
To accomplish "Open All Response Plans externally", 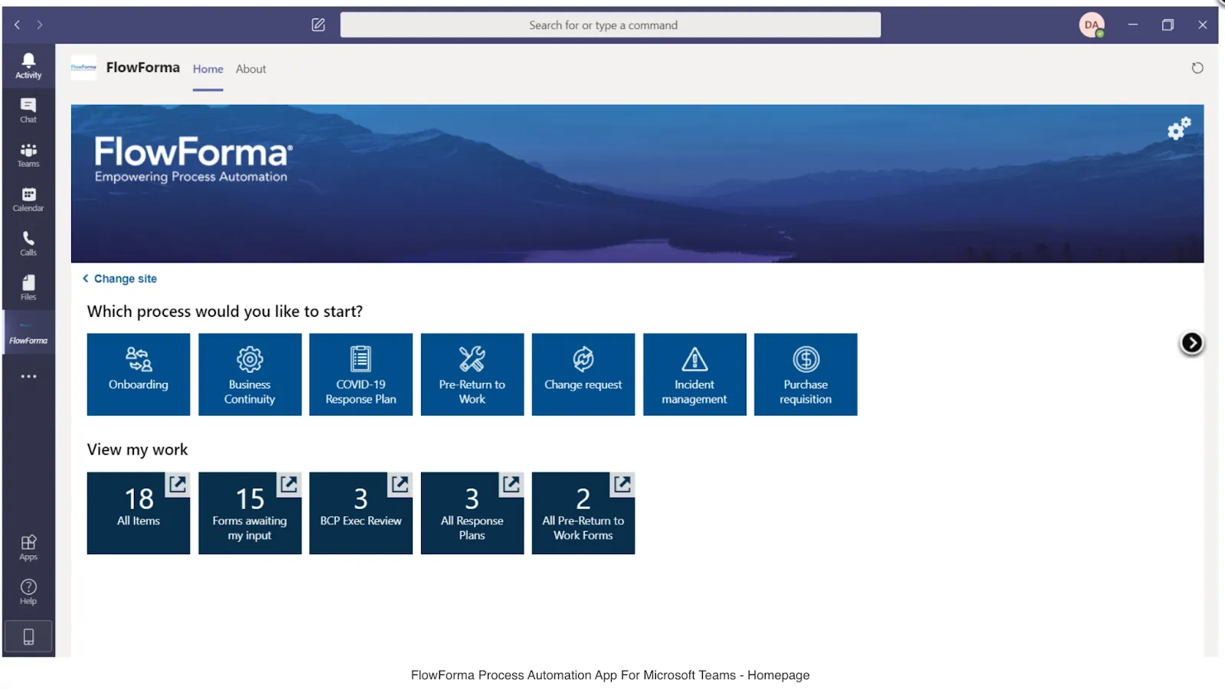I will (x=511, y=484).
